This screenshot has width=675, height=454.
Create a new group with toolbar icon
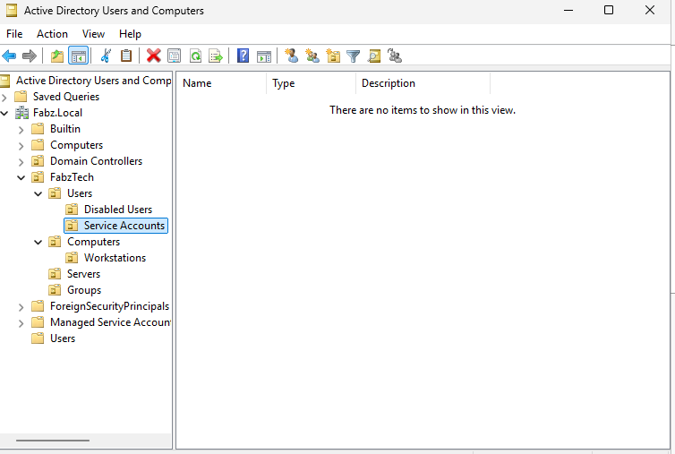coord(312,56)
